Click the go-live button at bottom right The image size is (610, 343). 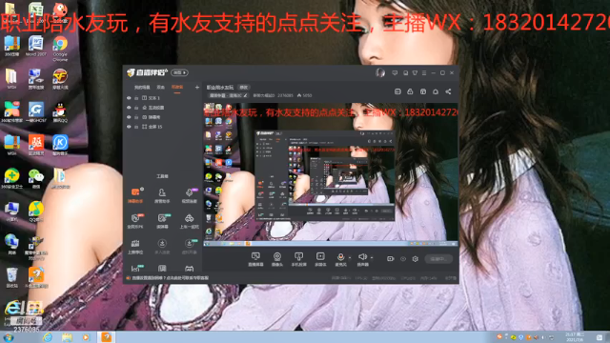point(438,258)
